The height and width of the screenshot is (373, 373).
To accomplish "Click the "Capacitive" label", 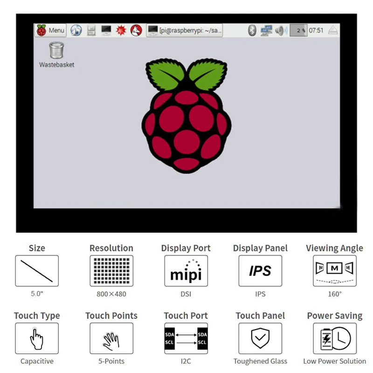I will coord(37,361).
